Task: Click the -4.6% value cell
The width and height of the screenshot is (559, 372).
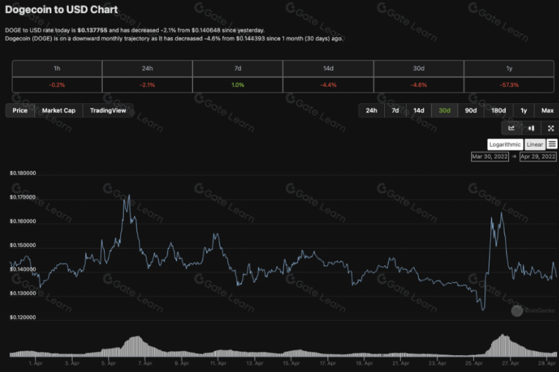Action: pyautogui.click(x=419, y=85)
